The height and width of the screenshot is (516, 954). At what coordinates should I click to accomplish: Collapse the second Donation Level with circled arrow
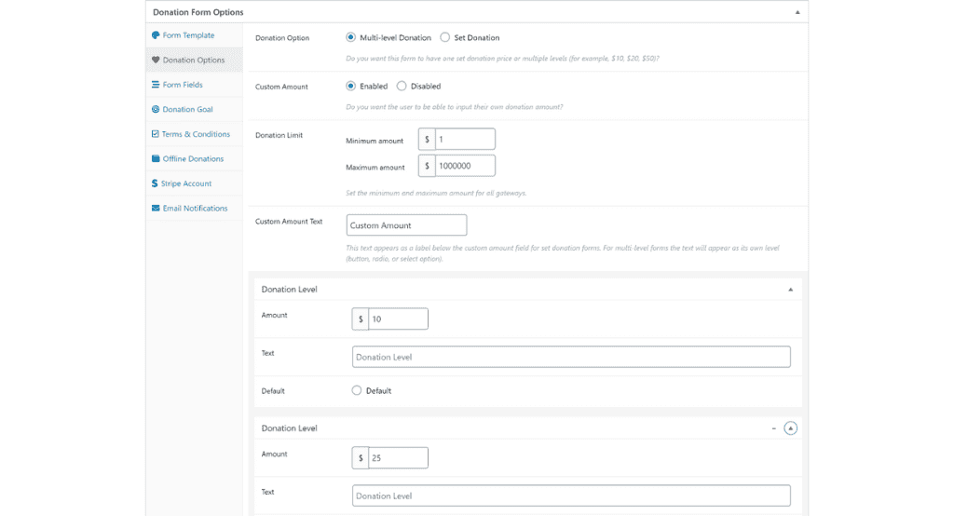[790, 428]
